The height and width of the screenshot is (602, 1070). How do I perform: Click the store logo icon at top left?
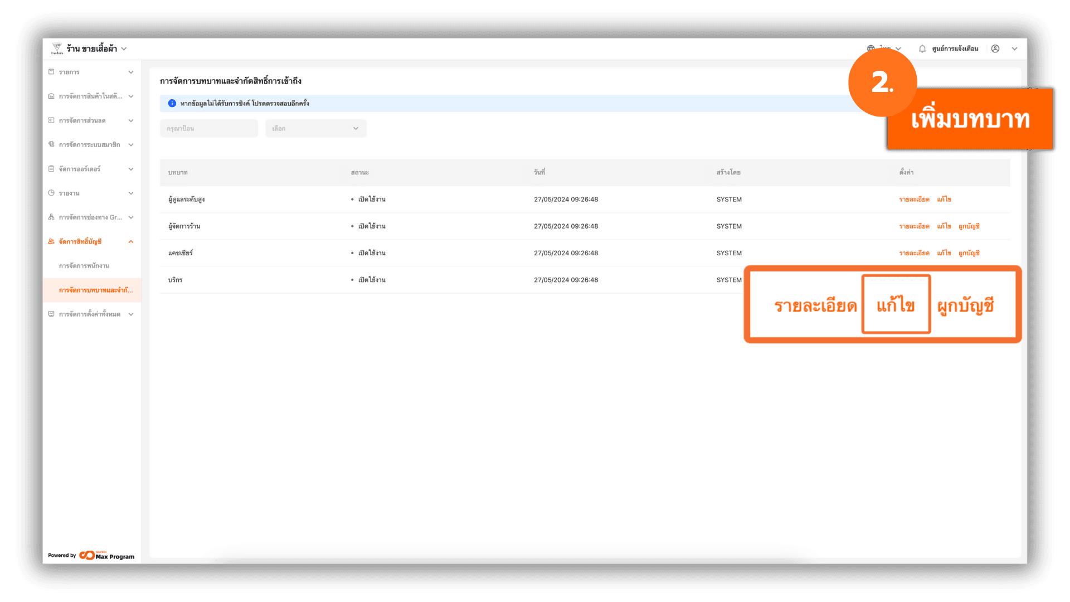[57, 48]
